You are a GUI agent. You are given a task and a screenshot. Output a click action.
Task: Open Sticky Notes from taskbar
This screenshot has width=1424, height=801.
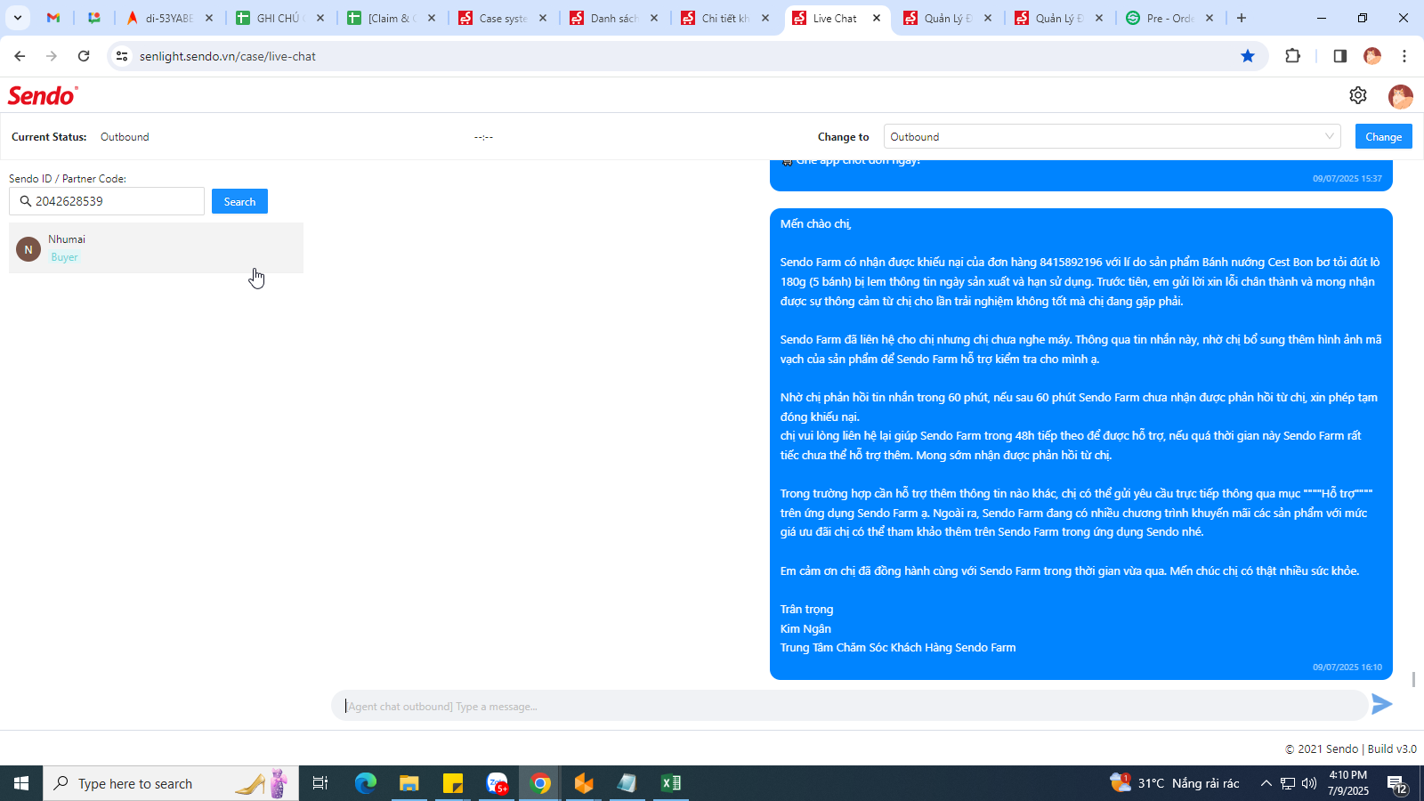click(453, 783)
